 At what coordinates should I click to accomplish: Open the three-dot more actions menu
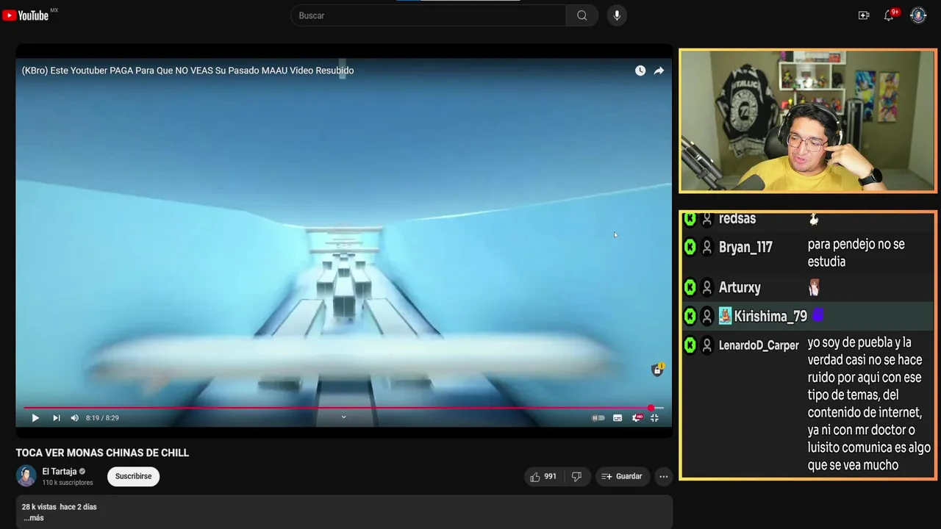(663, 476)
